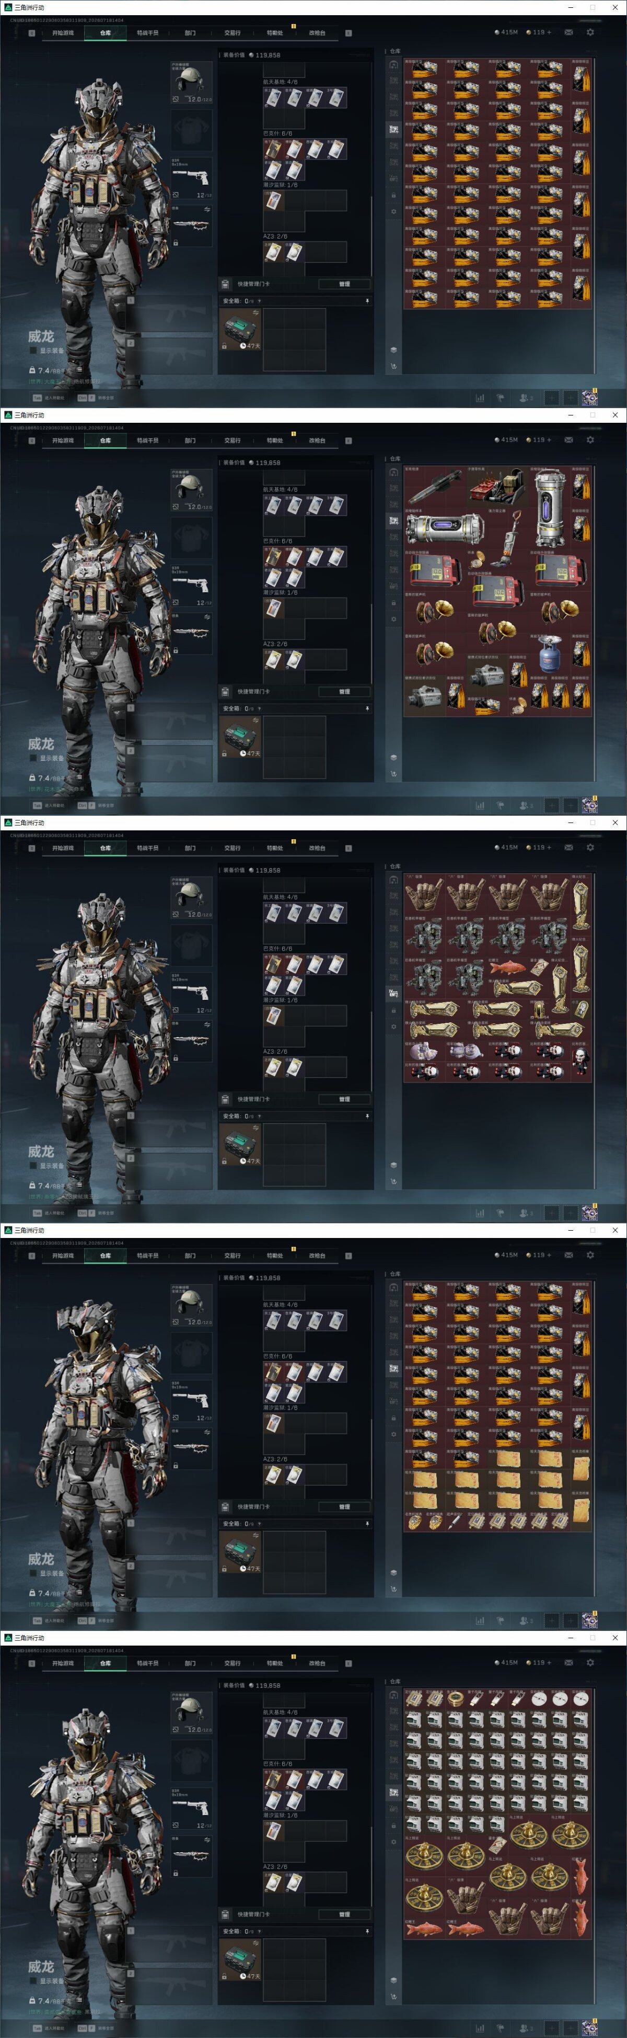The width and height of the screenshot is (627, 2038).
Task: Click keycard panel scrollbar in coffee-bean-only window
Action: [x=371, y=236]
